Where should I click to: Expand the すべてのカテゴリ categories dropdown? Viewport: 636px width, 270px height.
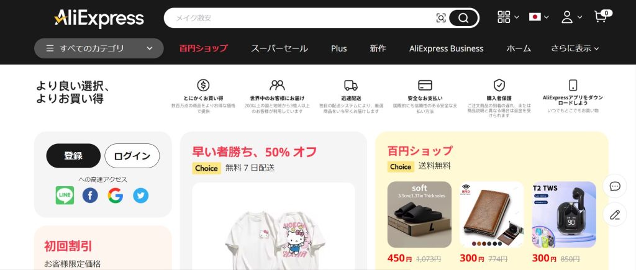(x=99, y=48)
